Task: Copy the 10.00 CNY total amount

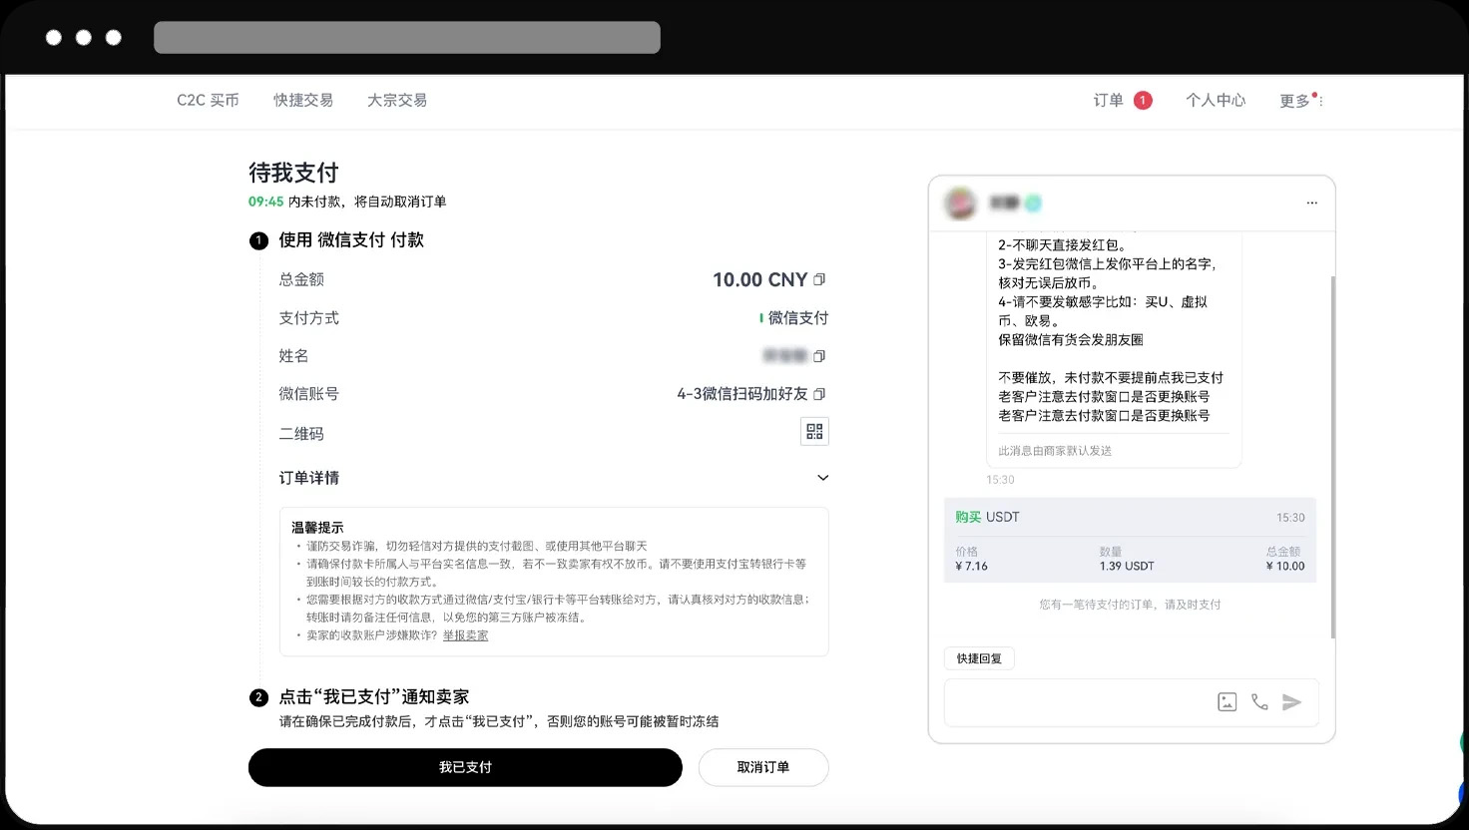Action: (818, 279)
